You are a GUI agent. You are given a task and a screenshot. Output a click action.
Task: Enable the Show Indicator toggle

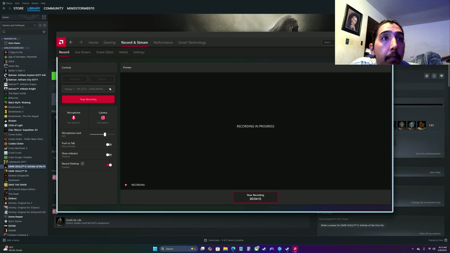coord(109,155)
